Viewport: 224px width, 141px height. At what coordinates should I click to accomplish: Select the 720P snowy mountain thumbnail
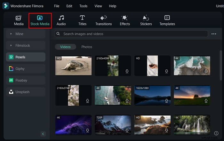[113, 125]
